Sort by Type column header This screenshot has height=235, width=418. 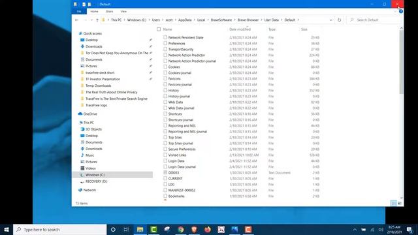click(272, 29)
